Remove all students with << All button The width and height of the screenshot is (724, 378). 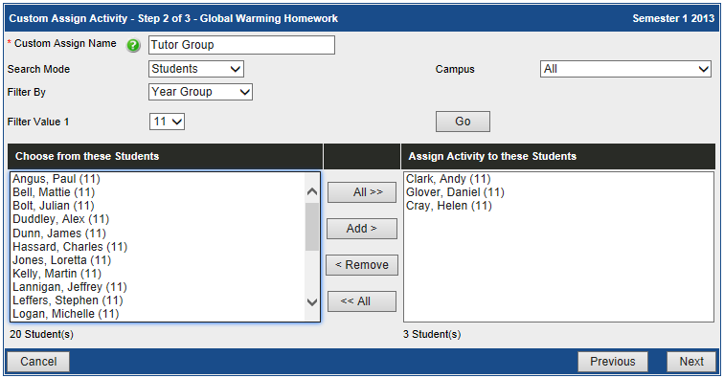362,301
